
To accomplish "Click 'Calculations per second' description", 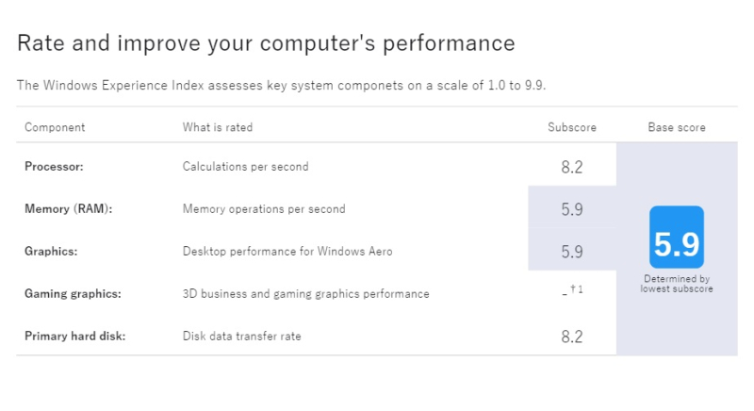I will pyautogui.click(x=245, y=167).
